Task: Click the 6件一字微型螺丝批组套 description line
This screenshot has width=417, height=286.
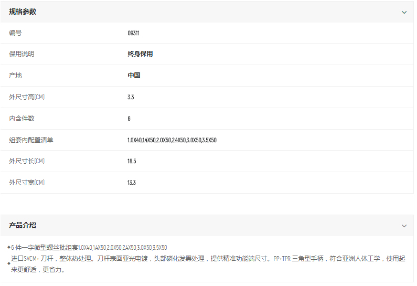Action: click(x=89, y=247)
